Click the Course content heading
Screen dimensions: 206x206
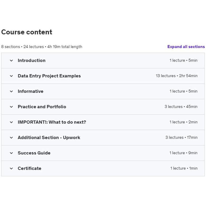pyautogui.click(x=27, y=32)
